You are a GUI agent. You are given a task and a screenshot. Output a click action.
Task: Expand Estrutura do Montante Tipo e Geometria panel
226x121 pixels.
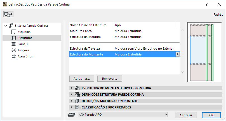[72, 88]
